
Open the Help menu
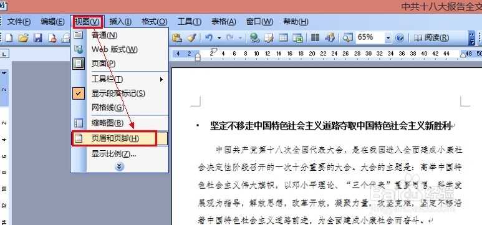(x=296, y=22)
